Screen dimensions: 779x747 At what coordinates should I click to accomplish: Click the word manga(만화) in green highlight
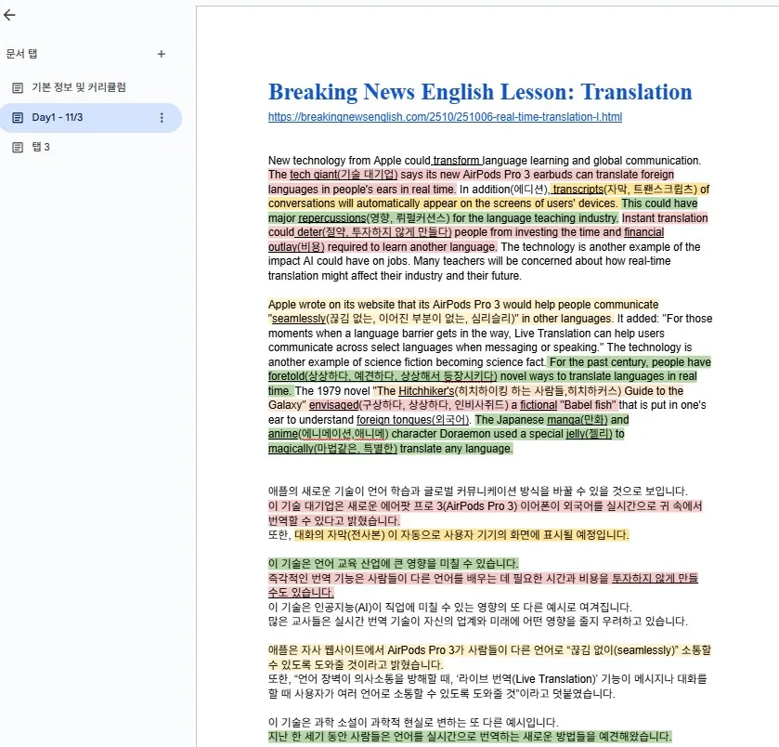click(577, 420)
